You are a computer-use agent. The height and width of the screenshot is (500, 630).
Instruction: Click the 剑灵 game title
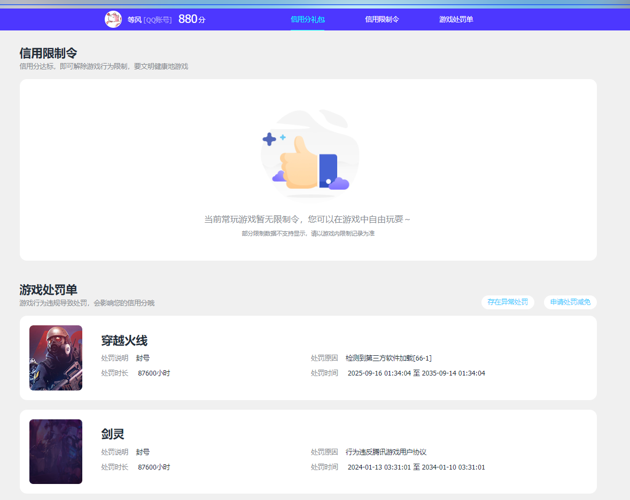click(113, 434)
